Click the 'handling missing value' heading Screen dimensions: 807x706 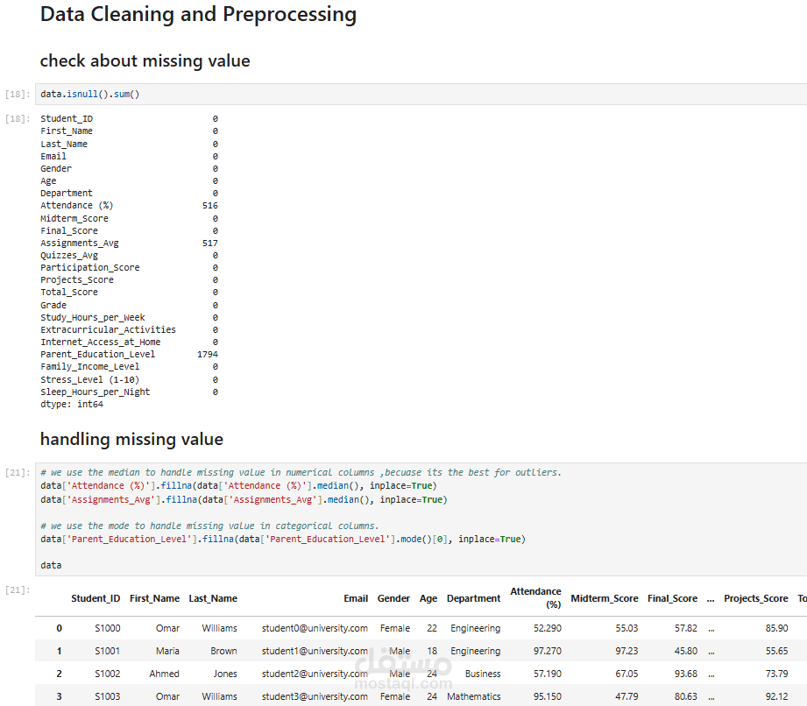(131, 440)
